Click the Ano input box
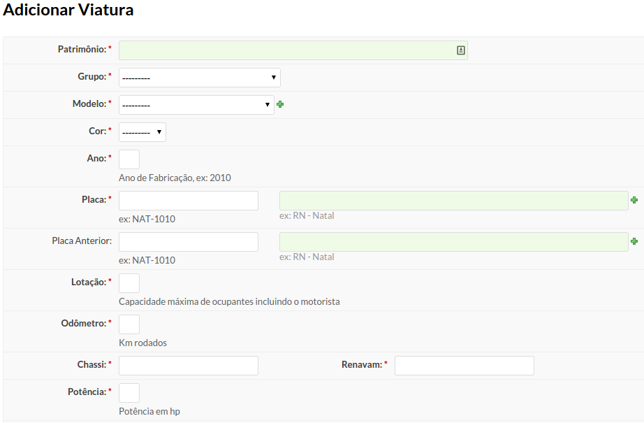The height and width of the screenshot is (423, 644). [129, 159]
